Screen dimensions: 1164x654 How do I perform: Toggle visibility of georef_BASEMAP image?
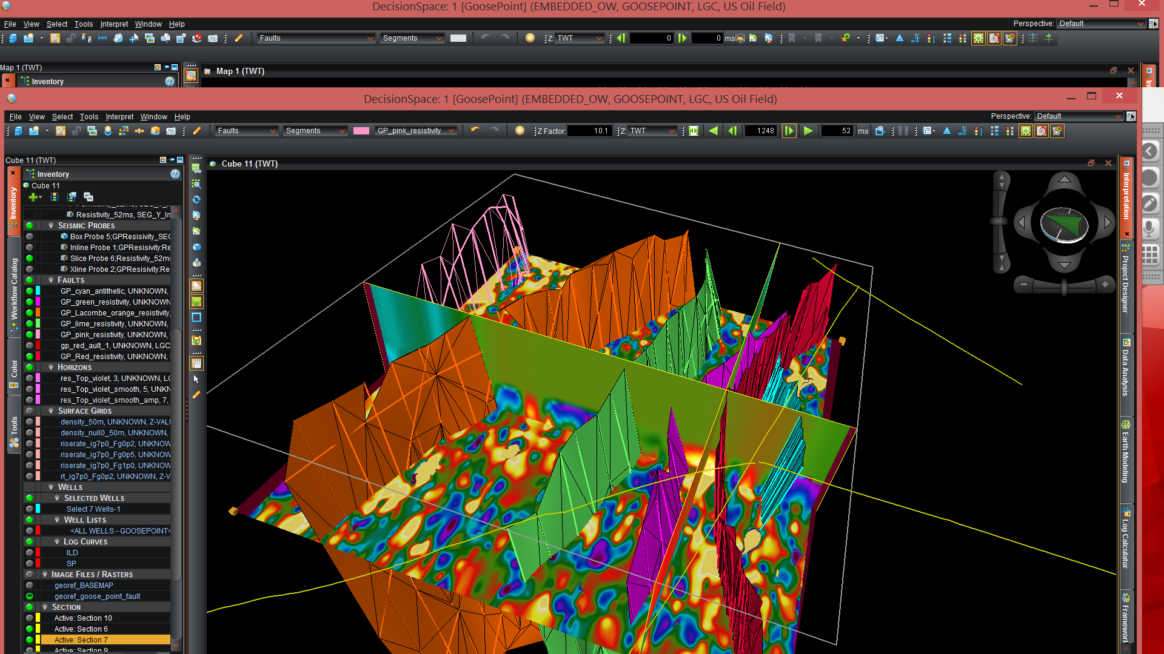pos(29,586)
